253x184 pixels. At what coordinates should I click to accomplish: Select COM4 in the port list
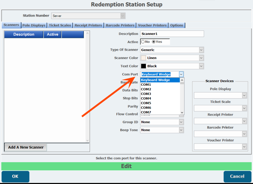pos(146,98)
